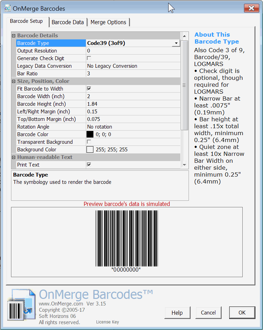263x330 pixels.
Task: Switch to the Barcode Data tab
Action: [68, 22]
